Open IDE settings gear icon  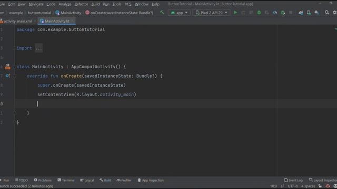pos(335,13)
